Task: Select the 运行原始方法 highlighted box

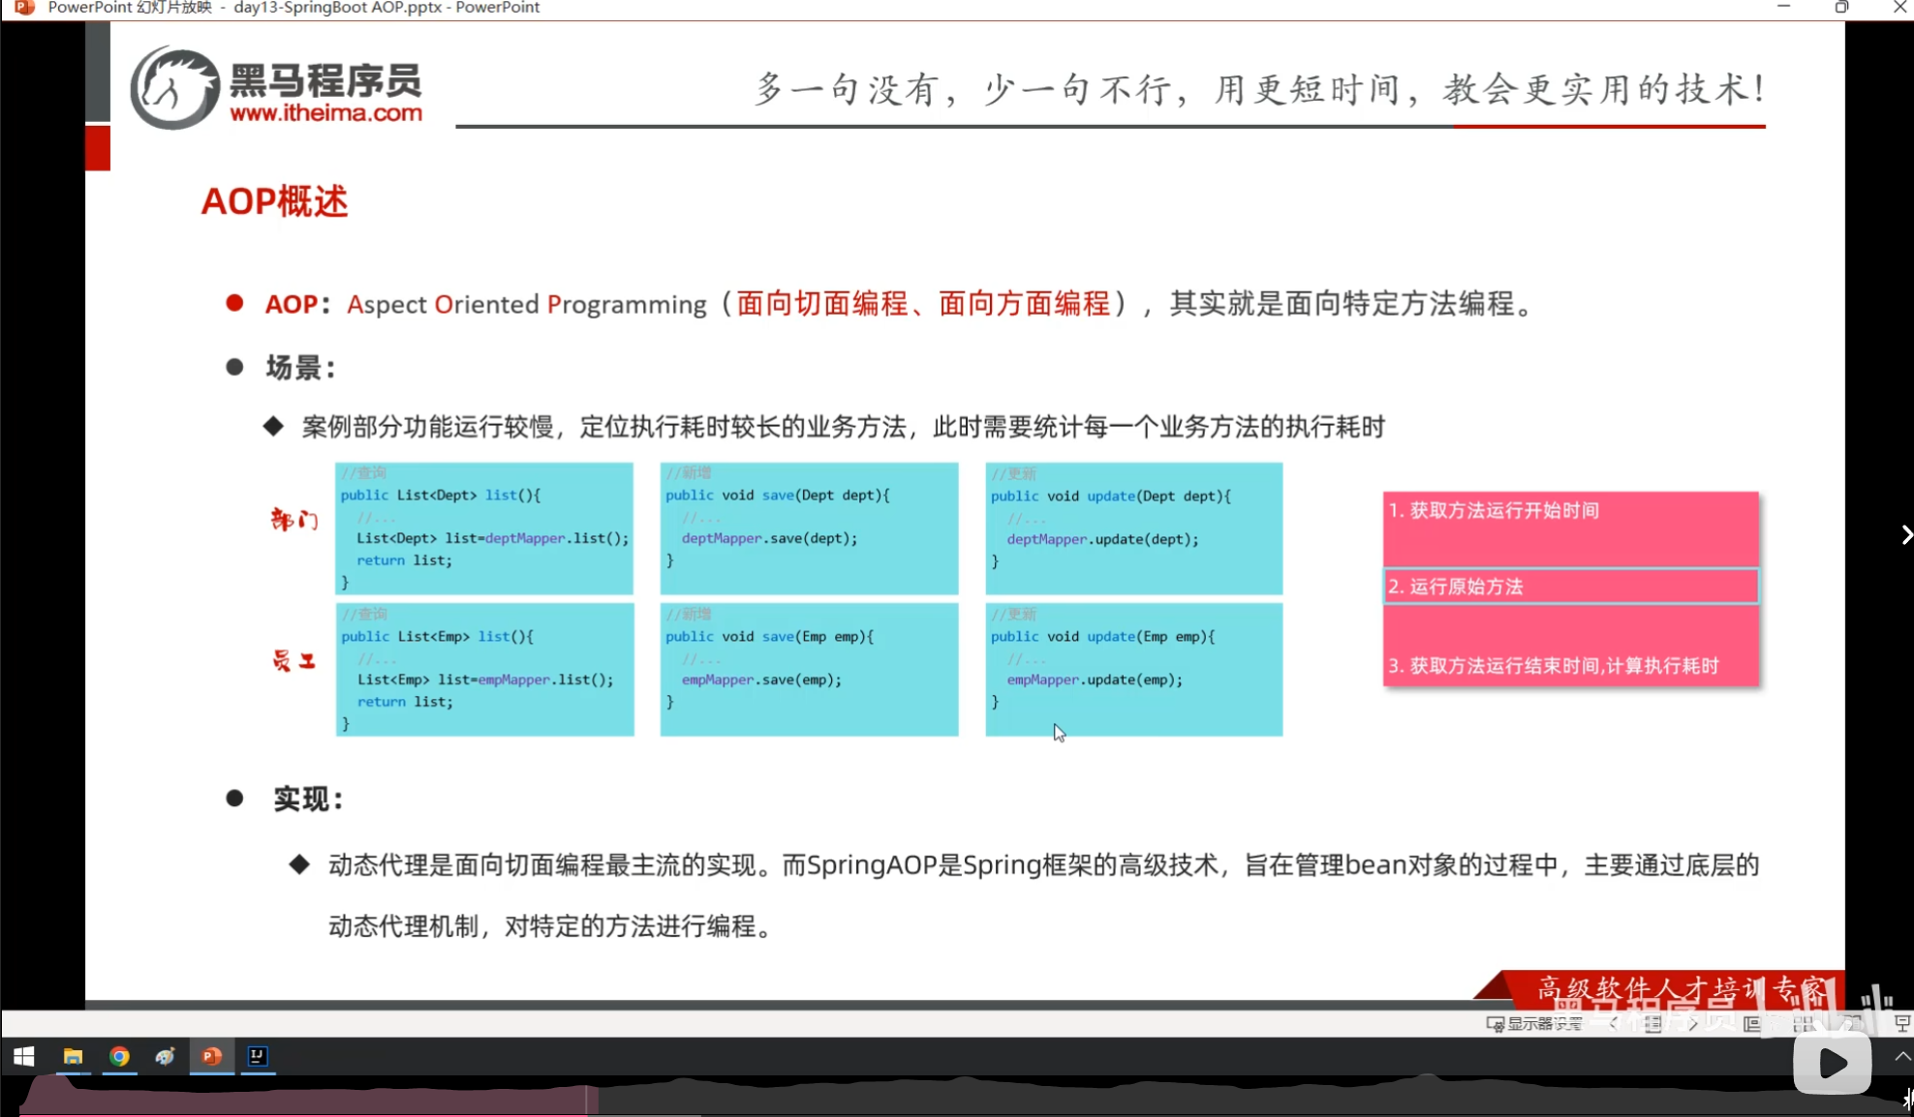Action: coord(1570,587)
